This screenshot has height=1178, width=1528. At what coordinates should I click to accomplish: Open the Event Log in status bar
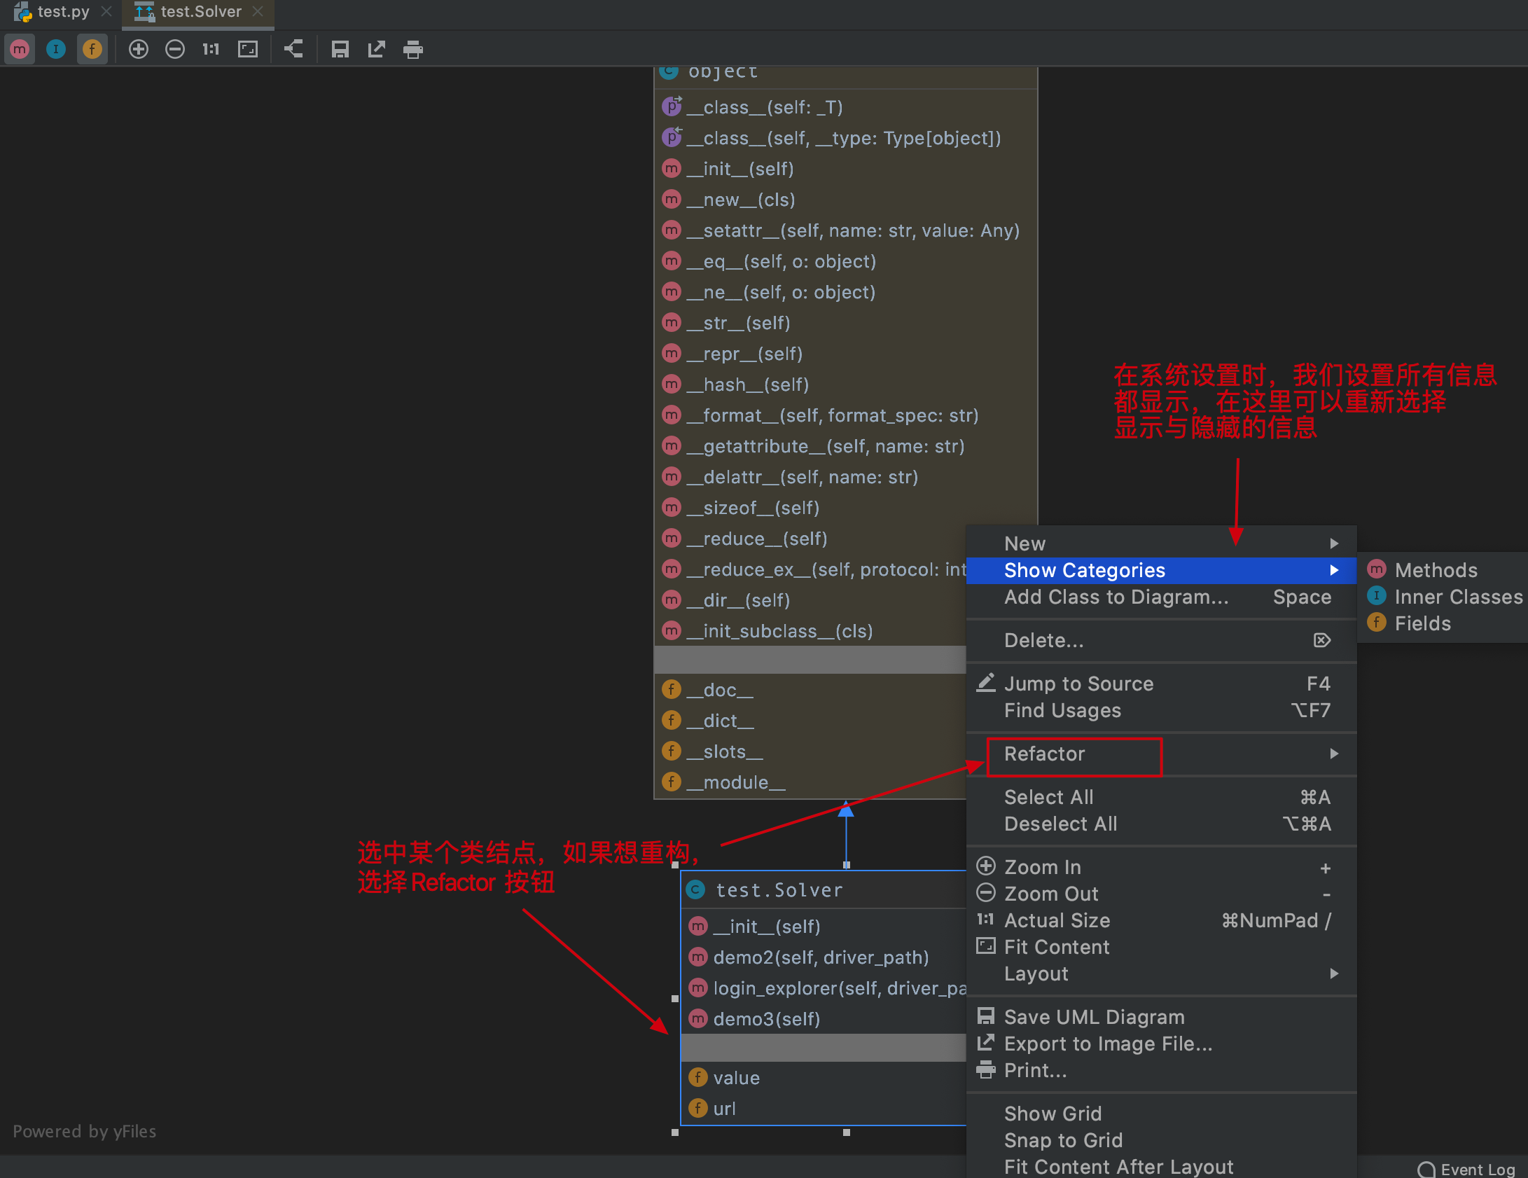pos(1466,1169)
